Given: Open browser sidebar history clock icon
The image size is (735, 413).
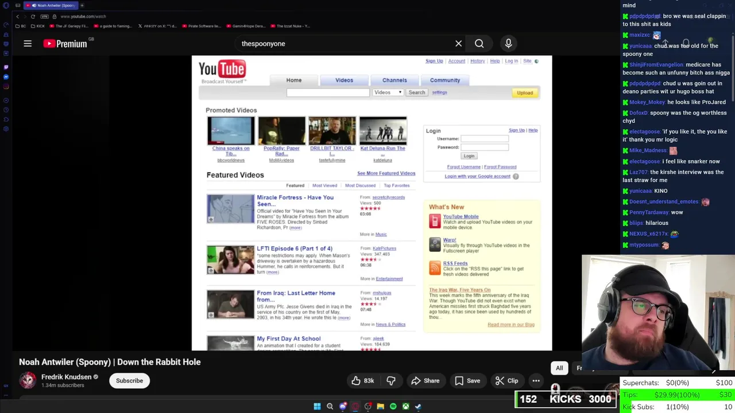Looking at the screenshot, I should [x=6, y=110].
